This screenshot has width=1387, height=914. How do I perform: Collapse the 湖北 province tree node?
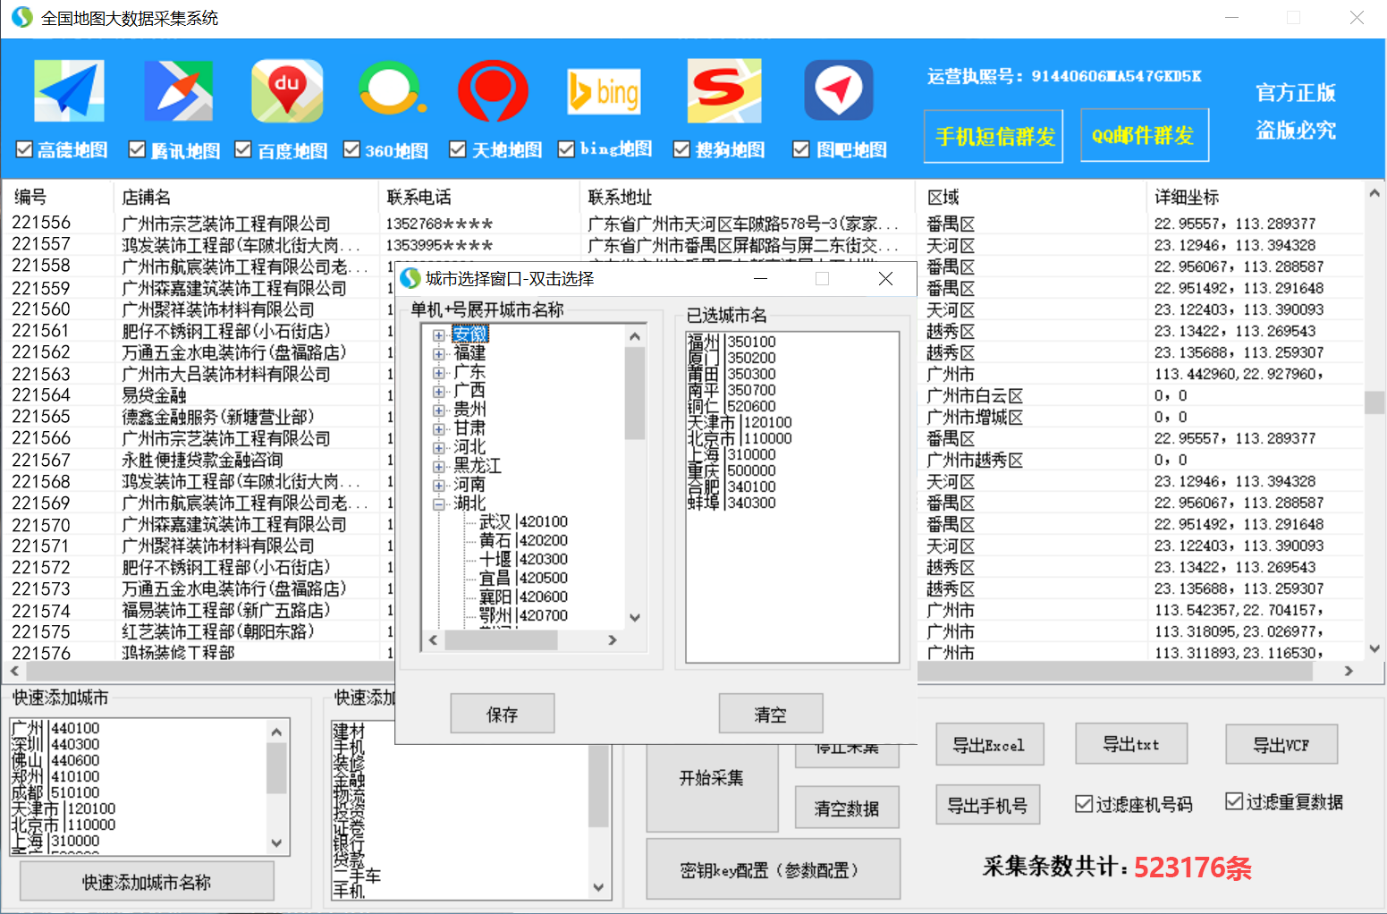[439, 504]
